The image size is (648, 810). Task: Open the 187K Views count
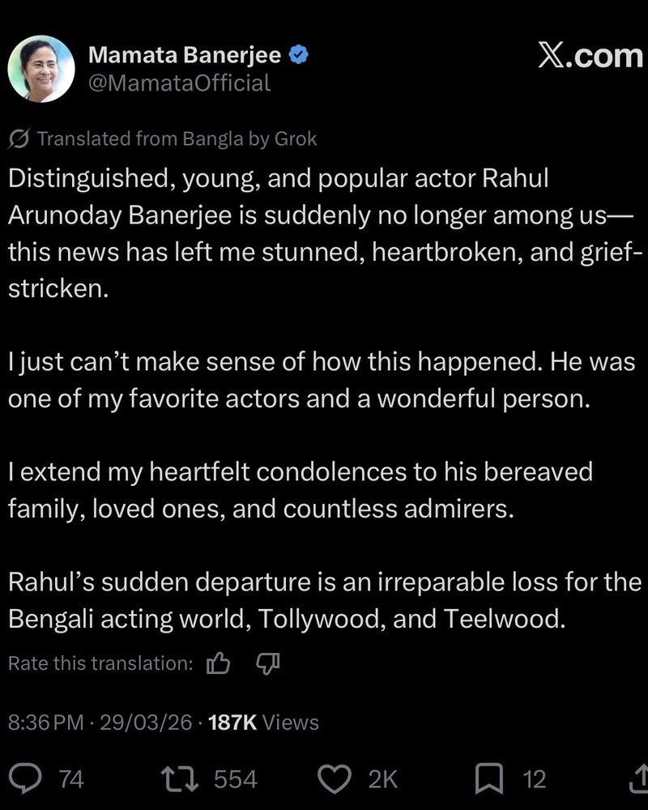(263, 723)
